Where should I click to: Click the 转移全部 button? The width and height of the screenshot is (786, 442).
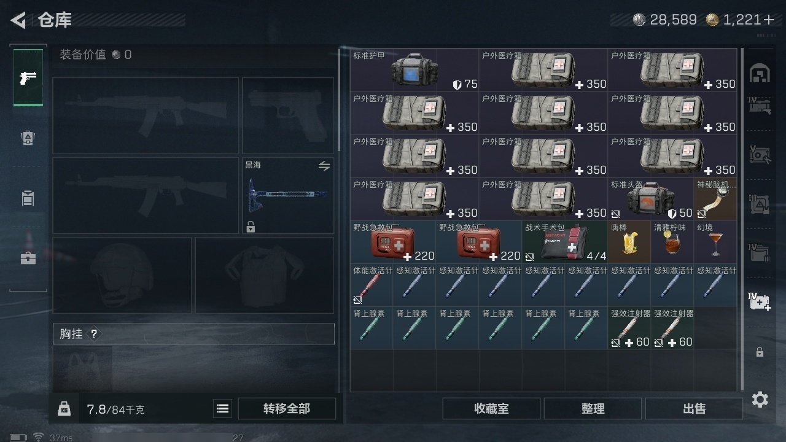click(x=287, y=408)
